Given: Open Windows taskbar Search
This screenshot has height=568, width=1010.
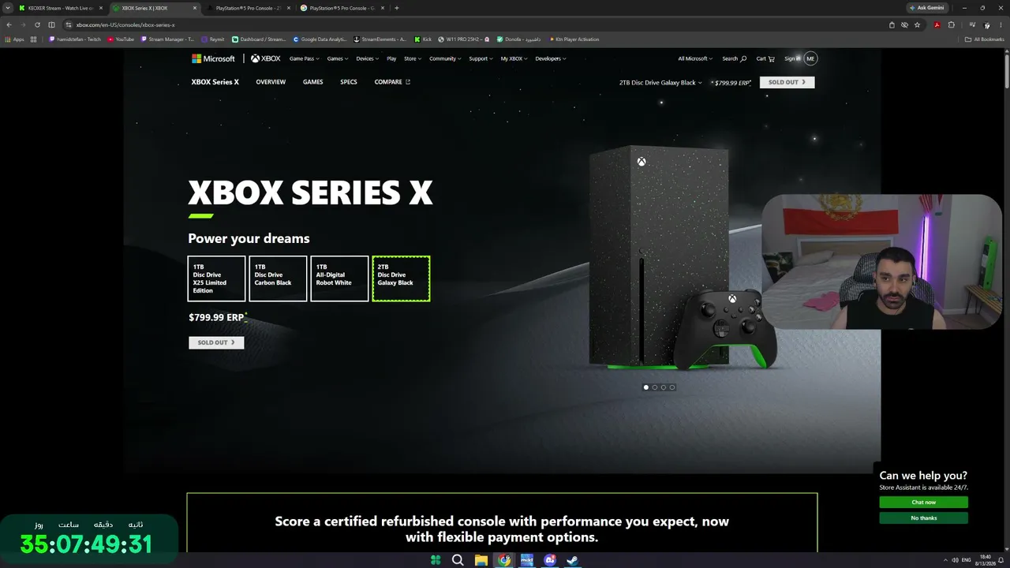Looking at the screenshot, I should point(458,560).
